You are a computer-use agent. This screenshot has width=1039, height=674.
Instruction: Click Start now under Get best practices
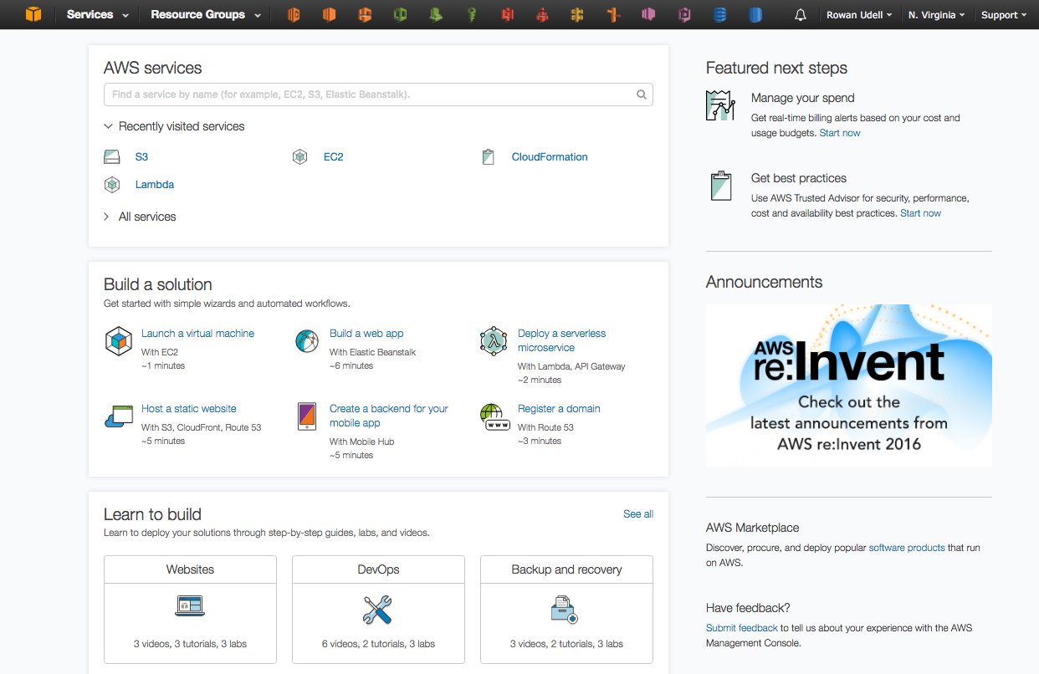pyautogui.click(x=920, y=213)
